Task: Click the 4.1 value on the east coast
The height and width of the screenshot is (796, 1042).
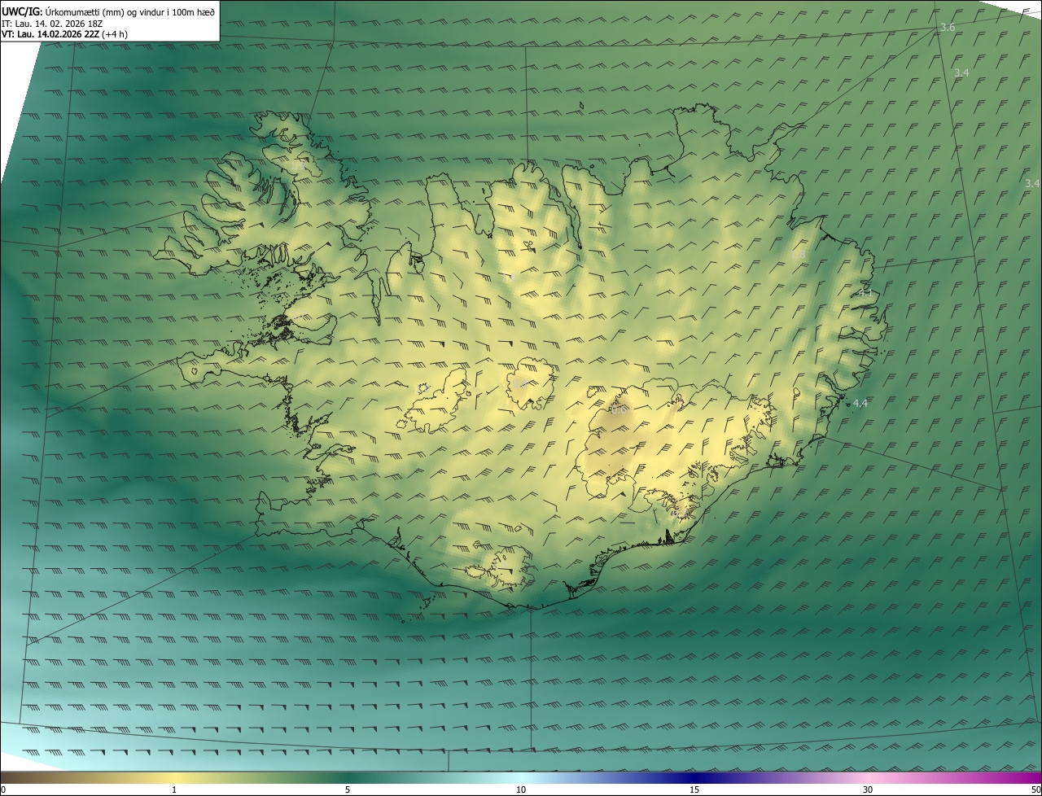Action: [x=865, y=293]
